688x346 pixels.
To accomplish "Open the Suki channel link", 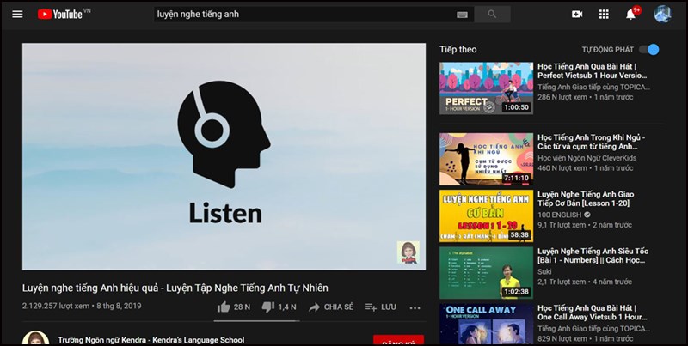I will coord(544,271).
